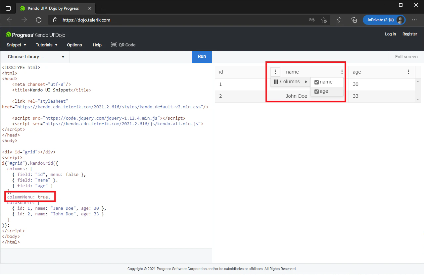Click the active column menu button left of name
This screenshot has height=275, width=424.
pyautogui.click(x=275, y=72)
